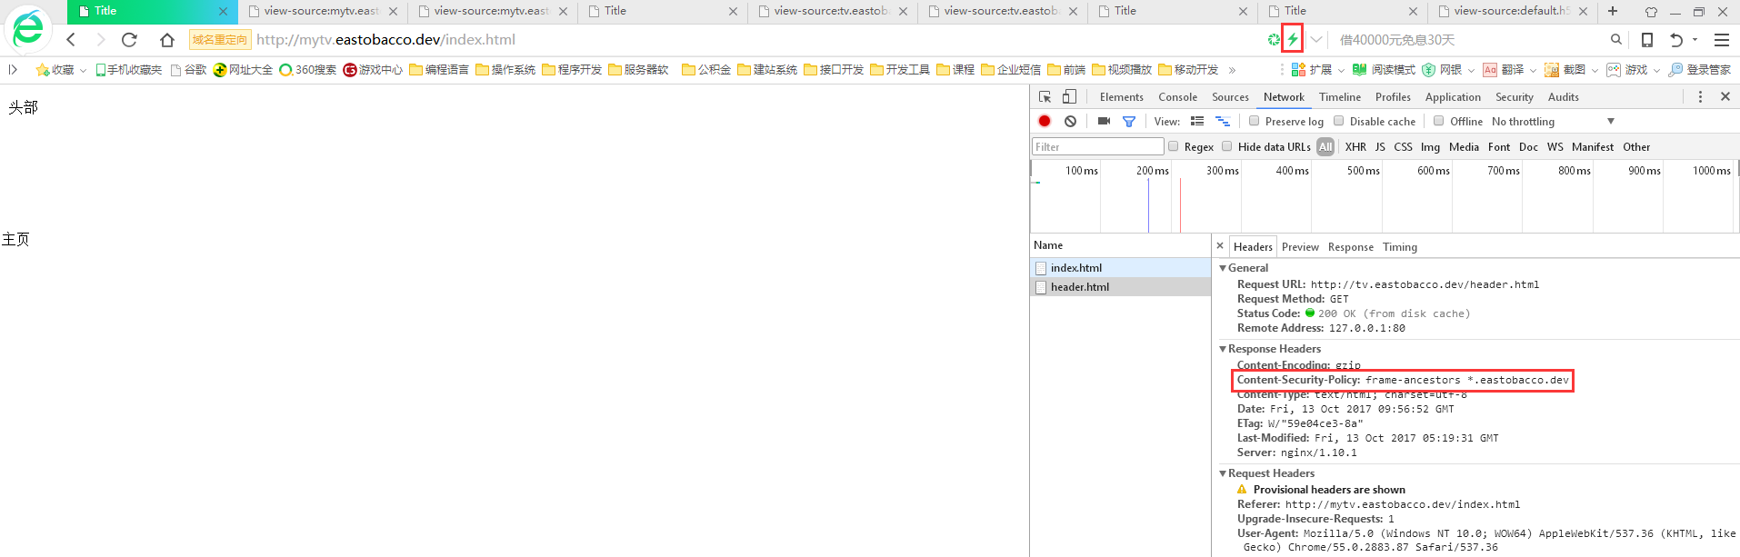Select the All request type filter

click(x=1325, y=147)
